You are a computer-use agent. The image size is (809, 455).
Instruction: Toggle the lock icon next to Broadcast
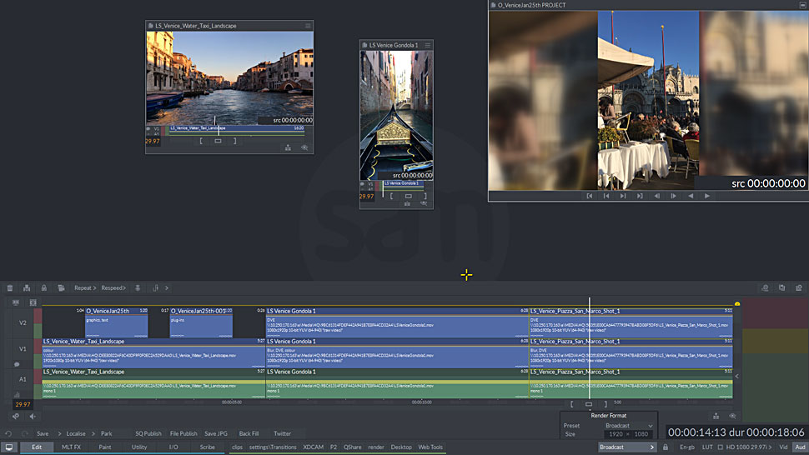tap(665, 447)
